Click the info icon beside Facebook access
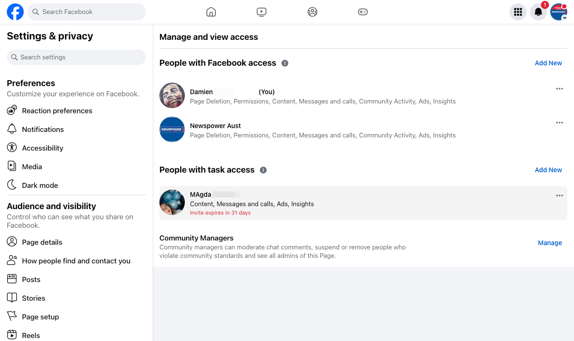Viewport: 574px width, 341px height. point(285,63)
